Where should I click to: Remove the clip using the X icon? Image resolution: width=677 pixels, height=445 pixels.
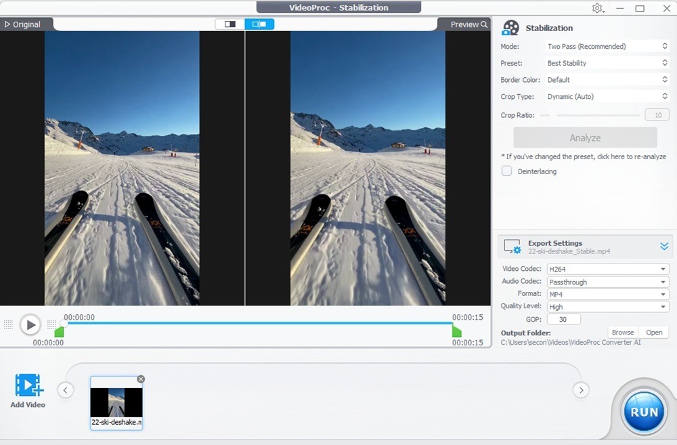point(141,379)
